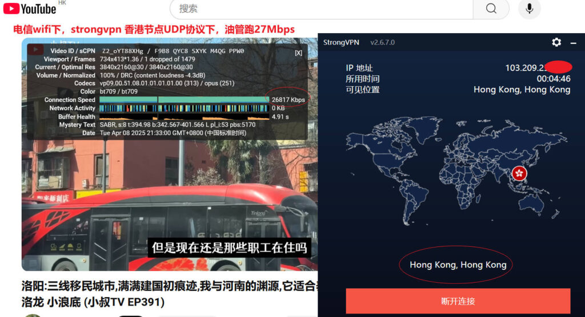The image size is (585, 317).
Task: Click the StrongVPN title label
Action: coord(341,42)
